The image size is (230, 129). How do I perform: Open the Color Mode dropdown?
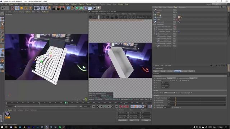coord(170,93)
